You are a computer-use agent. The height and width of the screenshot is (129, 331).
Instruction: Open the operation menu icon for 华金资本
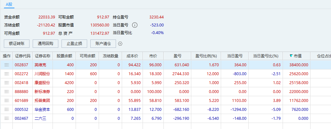pyautogui.click(x=6, y=110)
